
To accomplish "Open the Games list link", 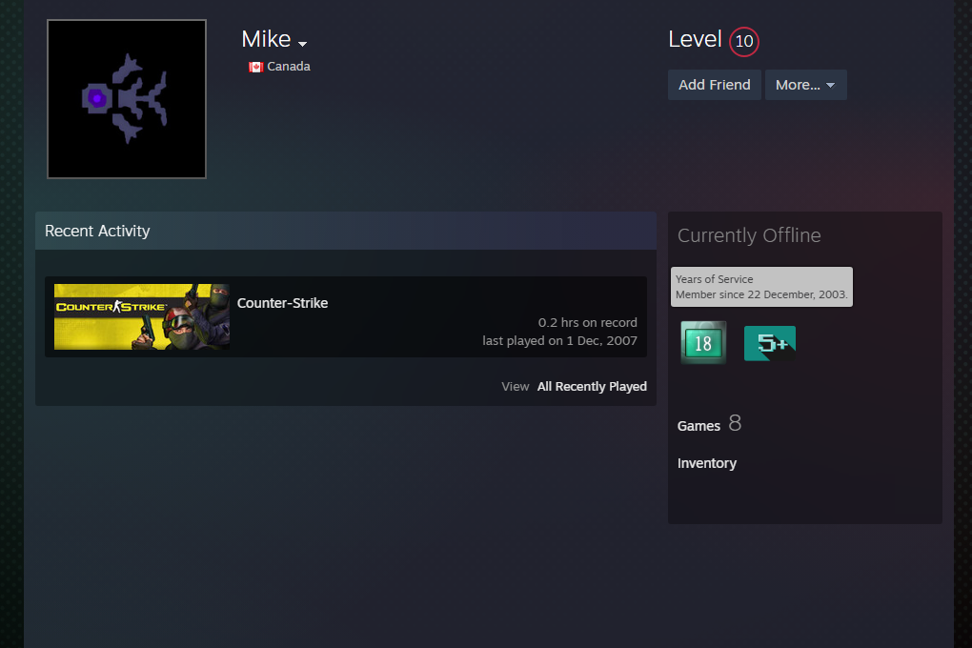I will pyautogui.click(x=699, y=426).
